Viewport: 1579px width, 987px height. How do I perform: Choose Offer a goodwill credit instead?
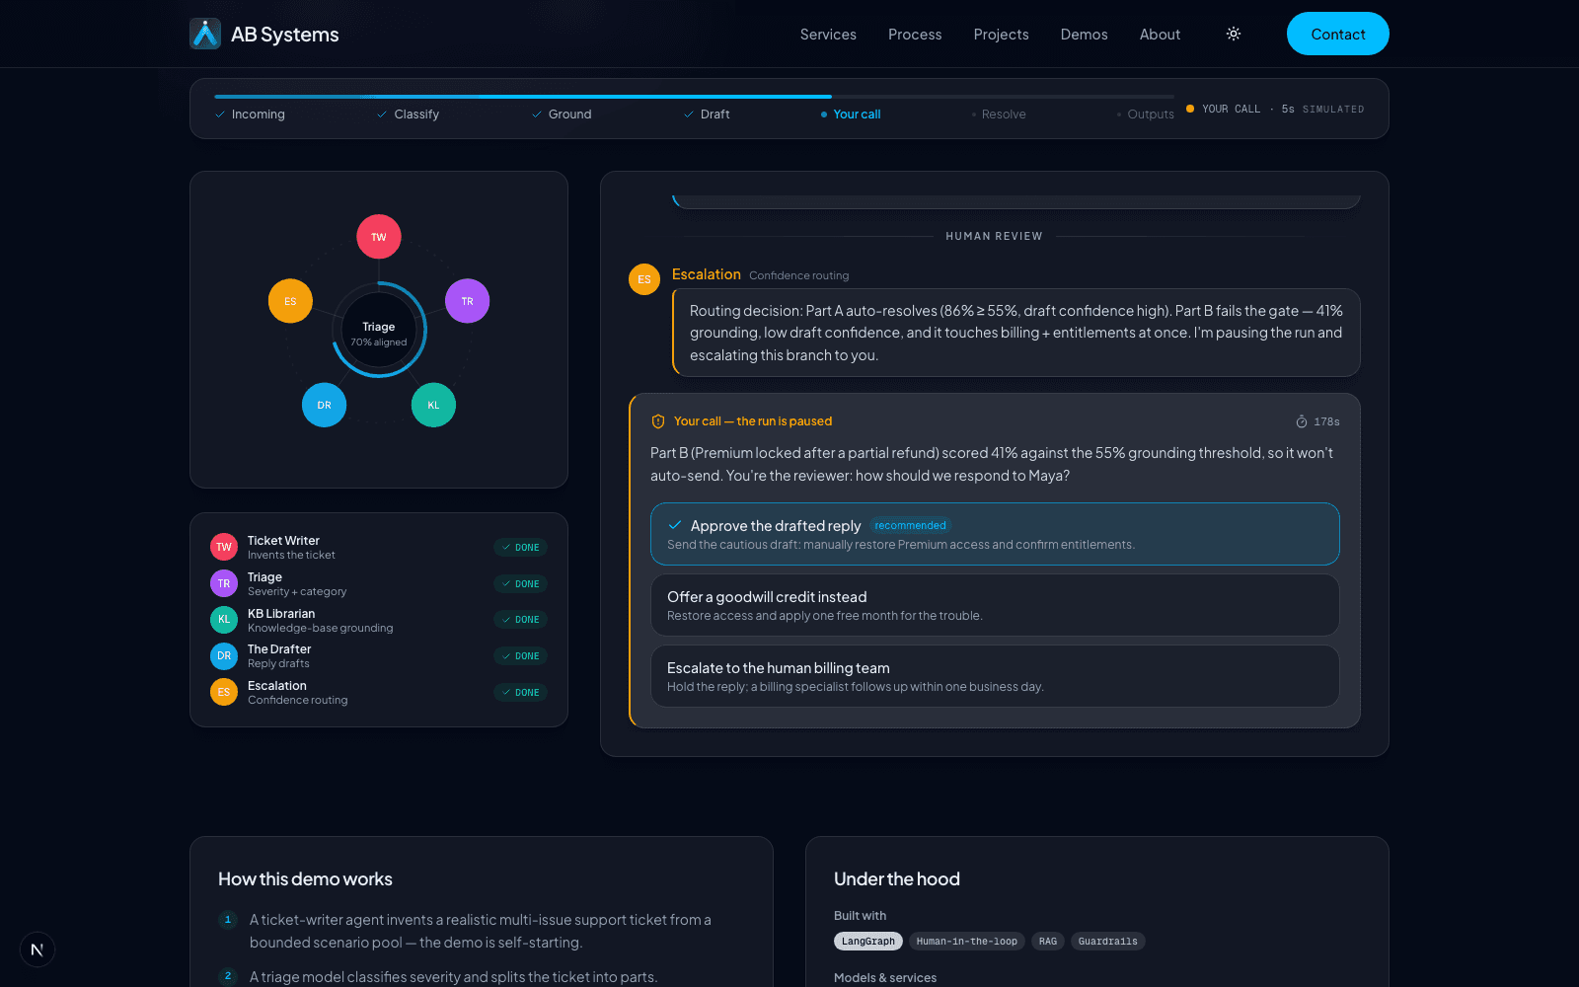click(x=995, y=605)
